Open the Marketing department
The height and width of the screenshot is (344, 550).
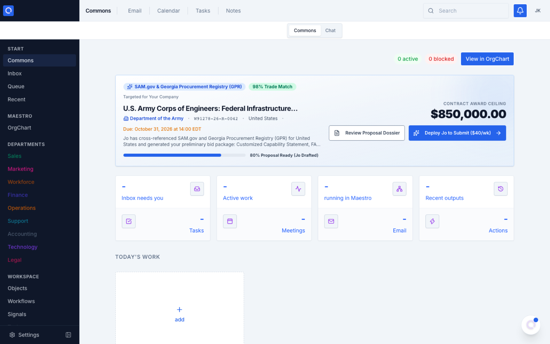point(40,169)
